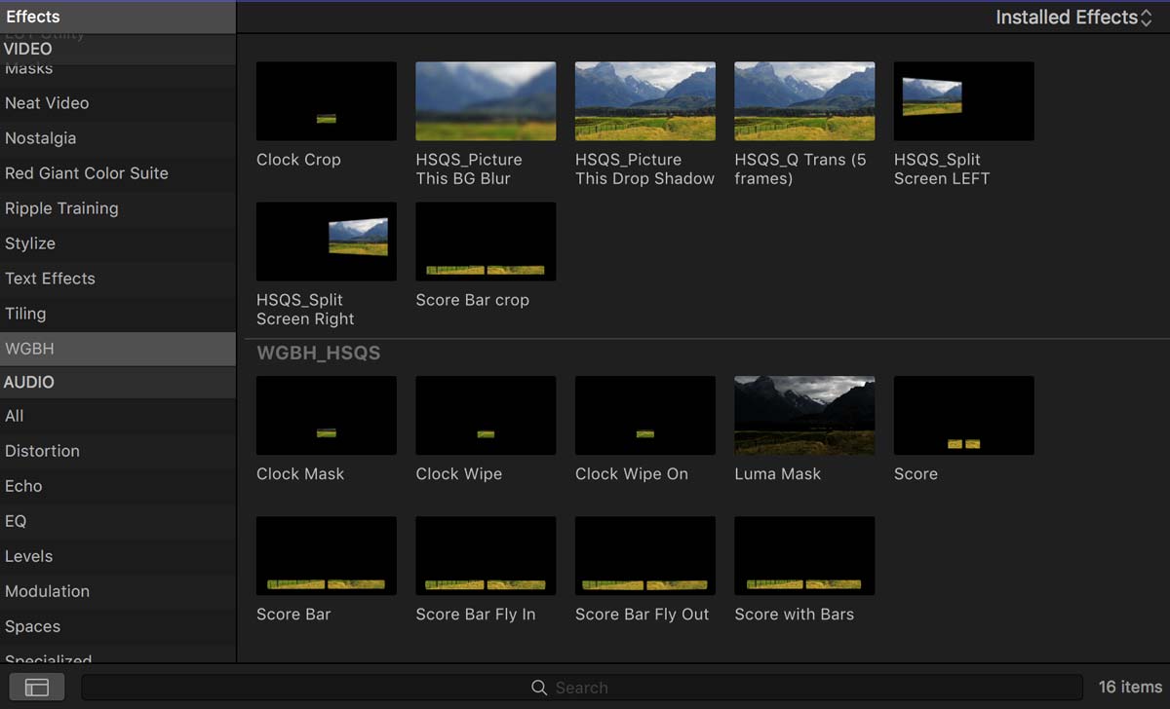Choose the Clock Wipe On effect

(644, 416)
